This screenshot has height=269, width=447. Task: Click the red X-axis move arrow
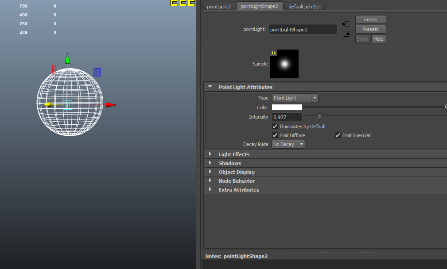[112, 105]
